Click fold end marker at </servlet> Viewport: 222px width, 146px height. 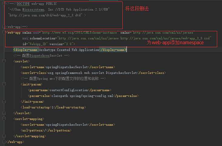pos(4,113)
